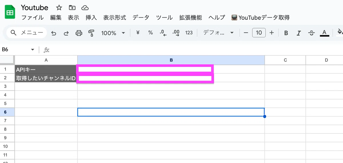Star the Youtube document
343x163 pixels.
coord(59,8)
